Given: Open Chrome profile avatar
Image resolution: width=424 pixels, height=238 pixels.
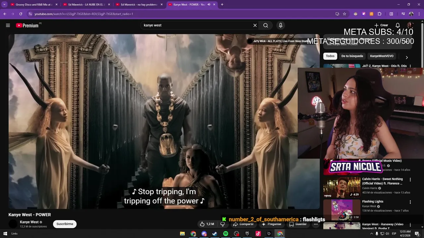Looking at the screenshot, I should 411,14.
